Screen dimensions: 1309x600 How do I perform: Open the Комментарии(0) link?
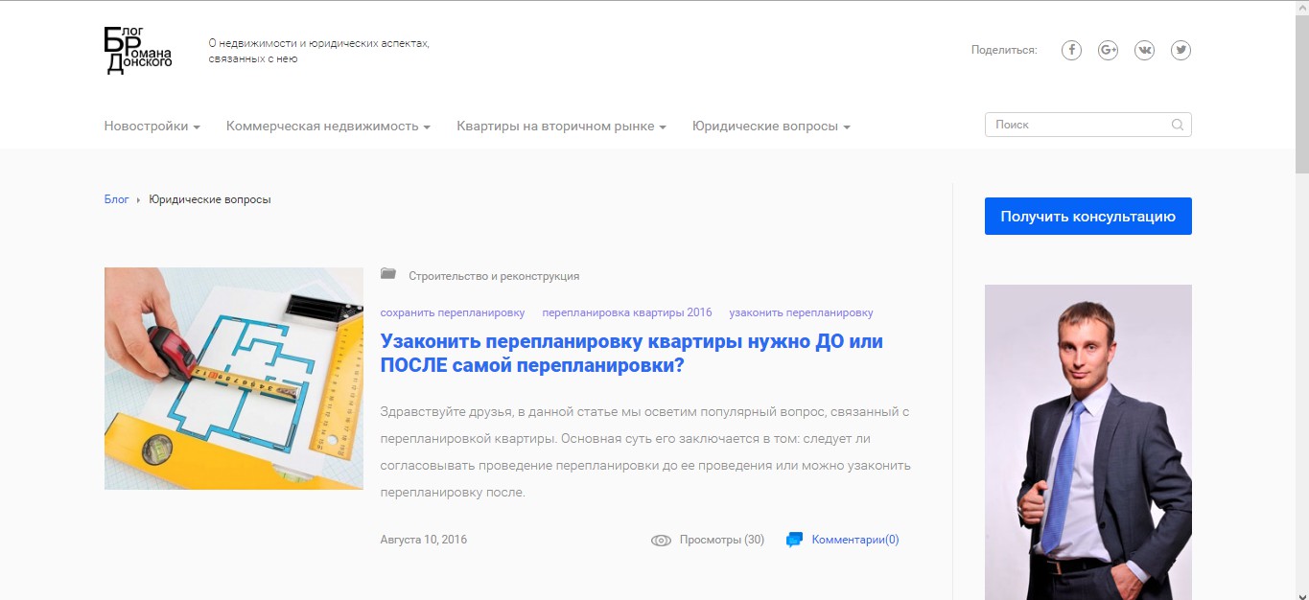[855, 540]
